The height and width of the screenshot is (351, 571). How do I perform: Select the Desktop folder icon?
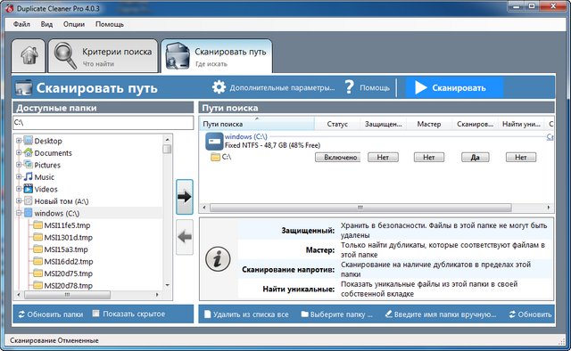(x=28, y=141)
